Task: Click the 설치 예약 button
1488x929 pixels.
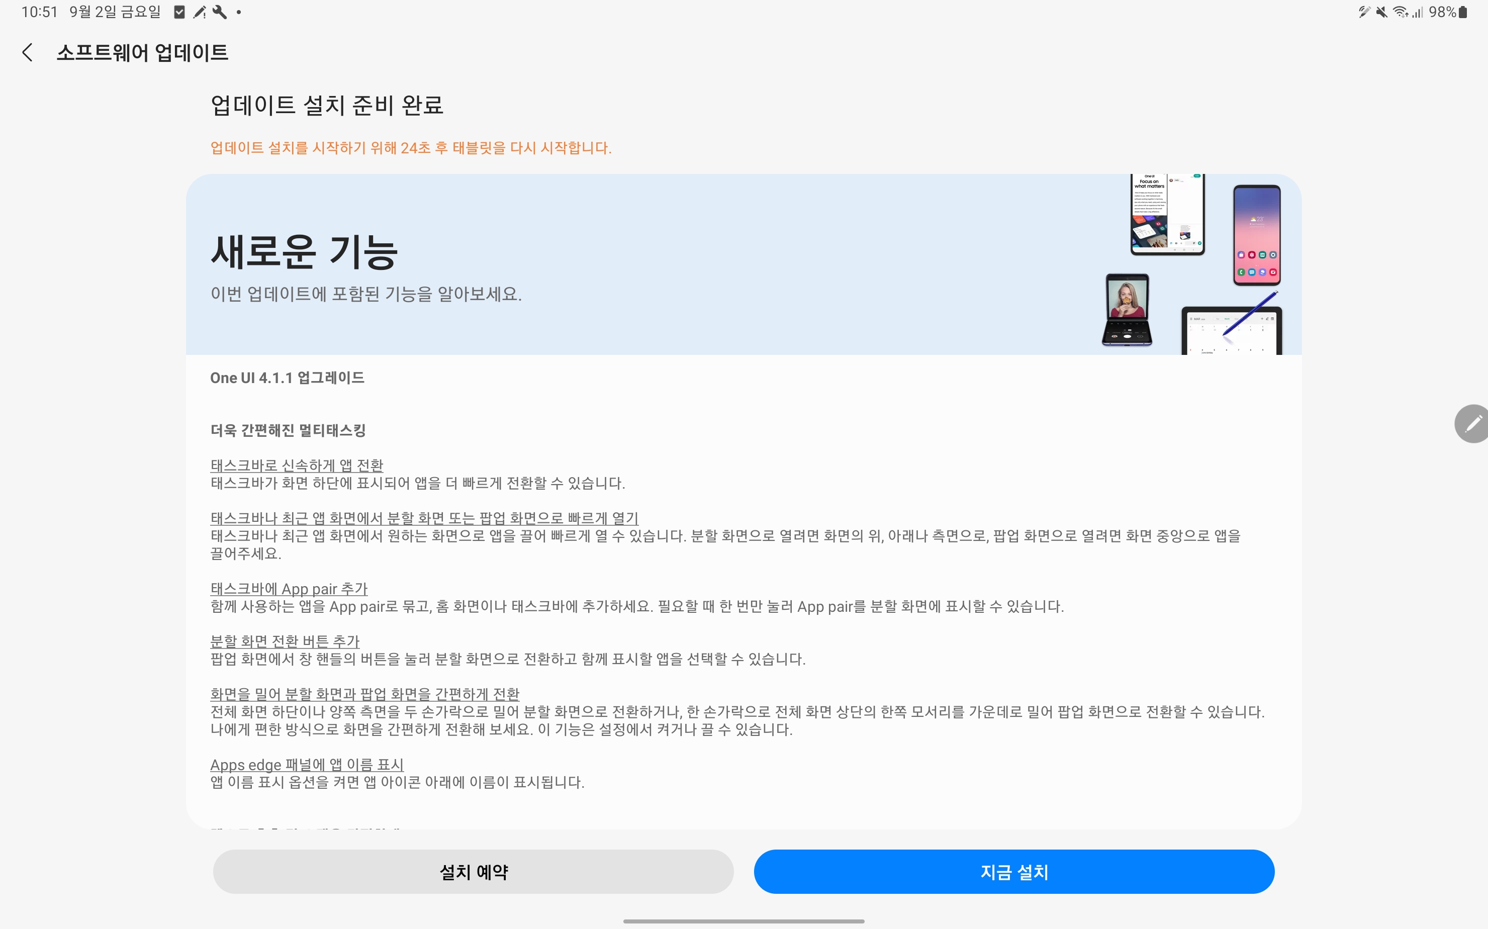Action: (473, 871)
